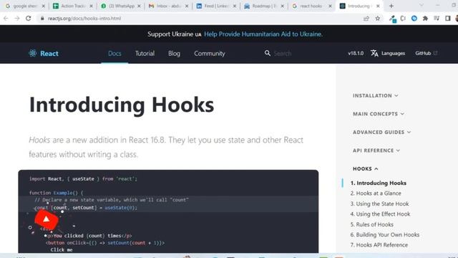Expand the Installation sidebar section

[x=375, y=95]
